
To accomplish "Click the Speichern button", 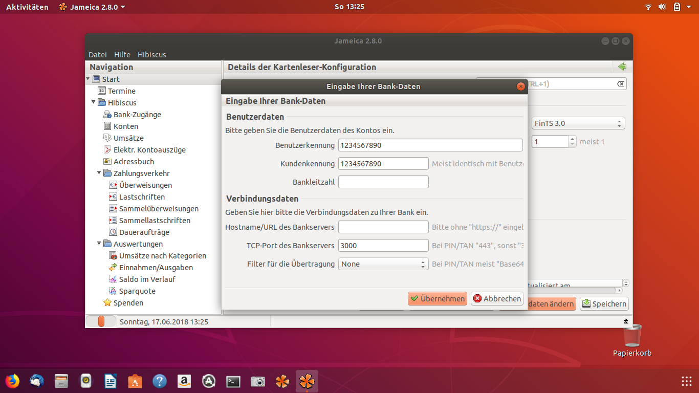I will [604, 304].
